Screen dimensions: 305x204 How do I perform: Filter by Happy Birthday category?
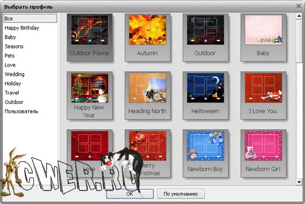(x=22, y=28)
